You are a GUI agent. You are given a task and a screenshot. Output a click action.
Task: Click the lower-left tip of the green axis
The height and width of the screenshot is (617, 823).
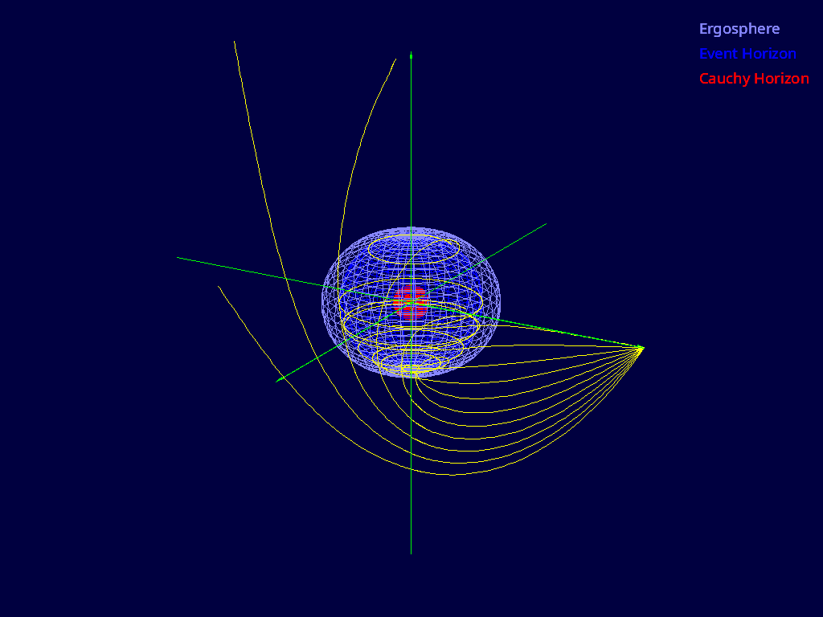point(277,381)
